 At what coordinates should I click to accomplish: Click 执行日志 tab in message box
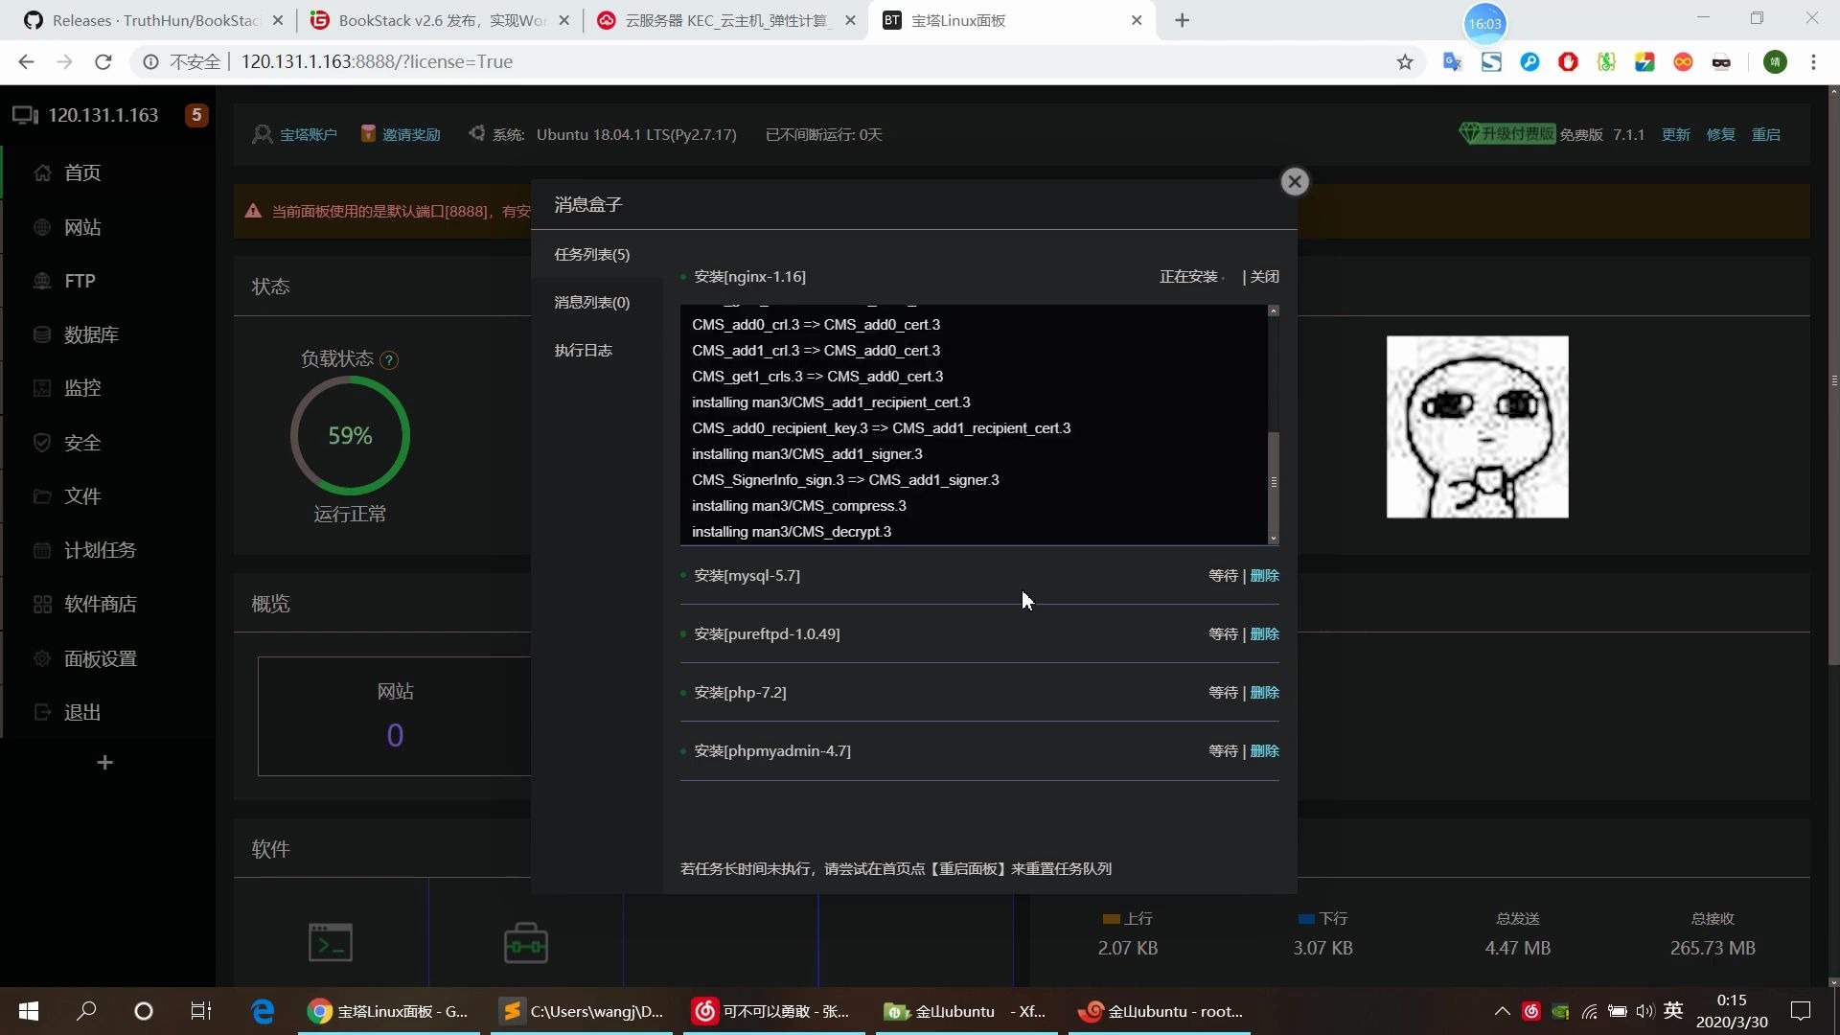tap(582, 350)
